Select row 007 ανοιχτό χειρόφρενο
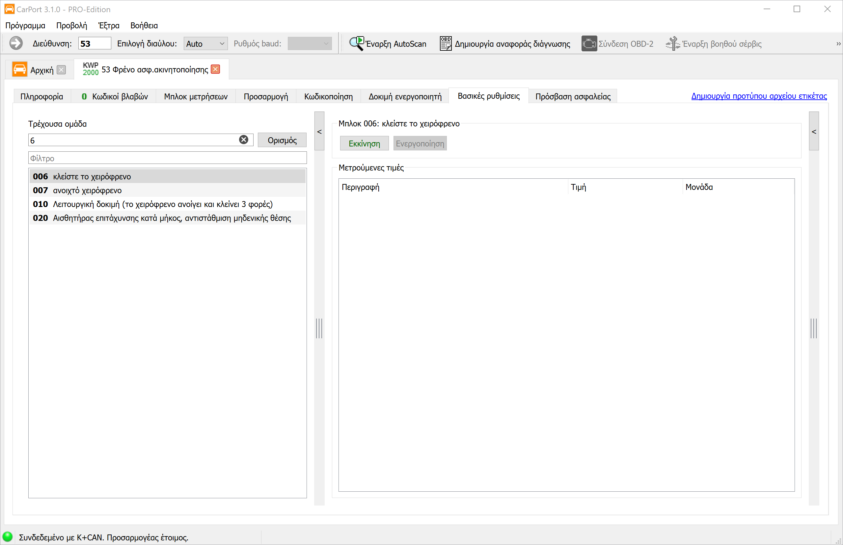 pos(168,190)
